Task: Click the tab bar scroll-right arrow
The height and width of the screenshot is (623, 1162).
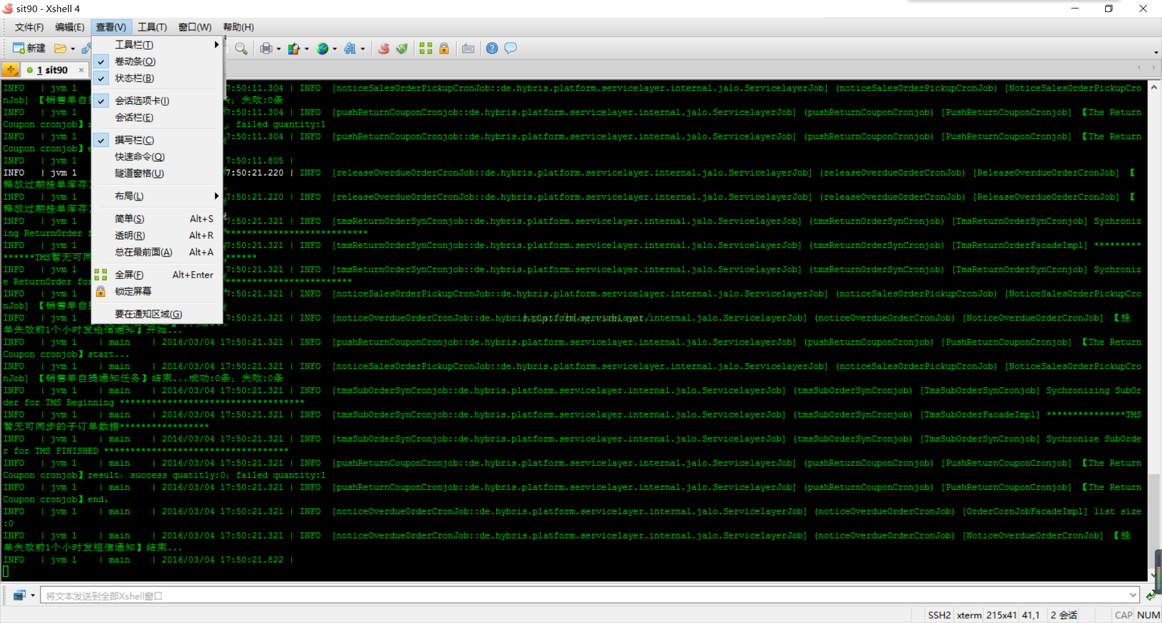Action: 1154,68
